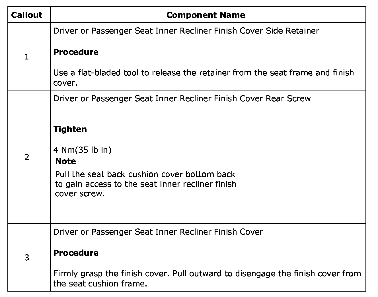This screenshot has width=378, height=297.
Task: Click the 4 Nm(35 lb in) torque value
Action: pos(82,150)
